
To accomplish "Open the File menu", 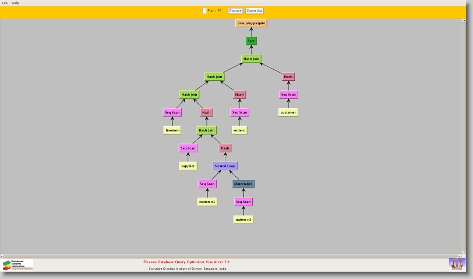I will coord(5,3).
